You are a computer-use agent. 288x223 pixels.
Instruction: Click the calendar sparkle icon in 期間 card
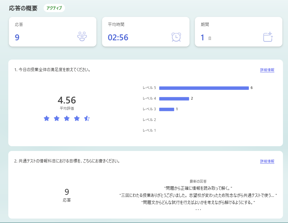[x=268, y=37]
